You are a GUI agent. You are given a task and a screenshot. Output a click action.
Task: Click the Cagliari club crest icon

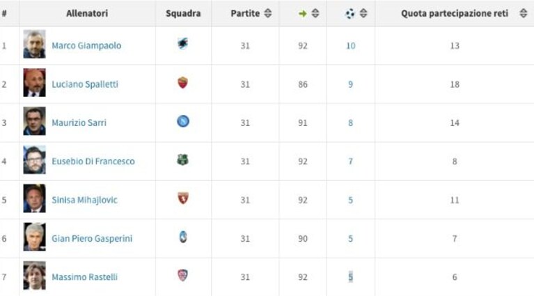click(x=183, y=275)
